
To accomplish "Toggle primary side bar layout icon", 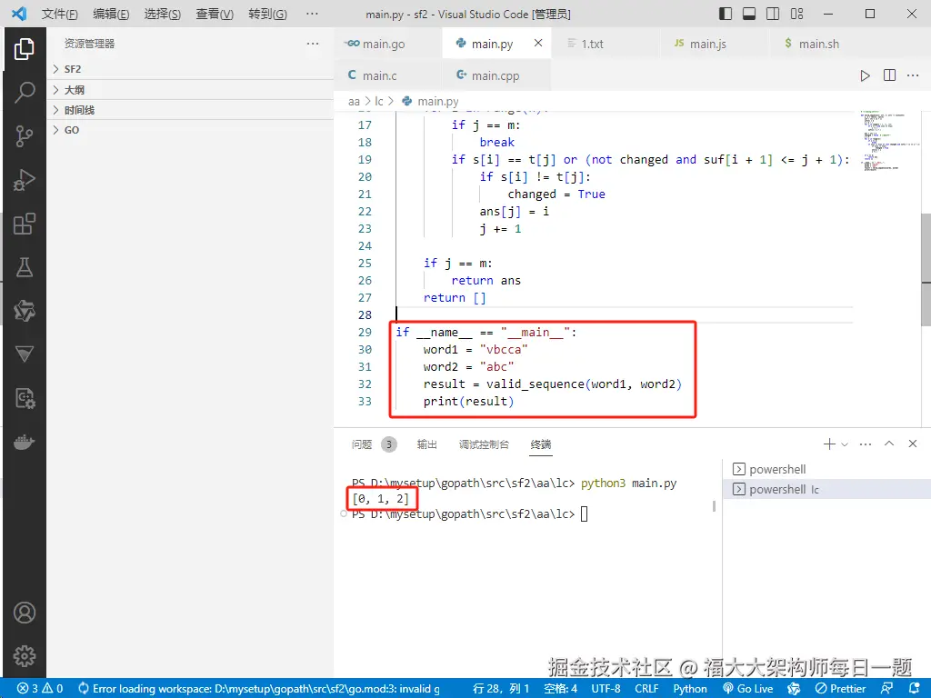I will click(x=726, y=14).
